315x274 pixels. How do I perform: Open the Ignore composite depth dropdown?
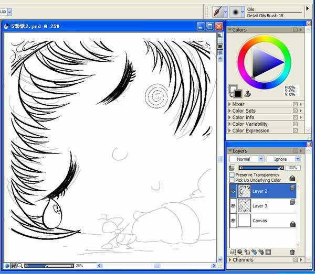[283, 159]
